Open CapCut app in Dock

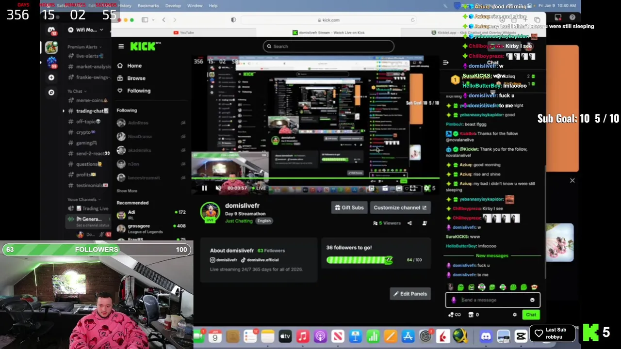click(521, 336)
